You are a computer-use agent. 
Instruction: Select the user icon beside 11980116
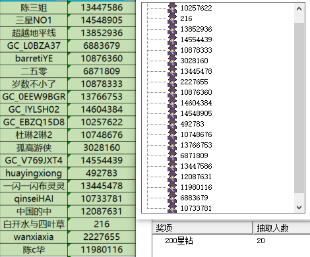(172, 187)
